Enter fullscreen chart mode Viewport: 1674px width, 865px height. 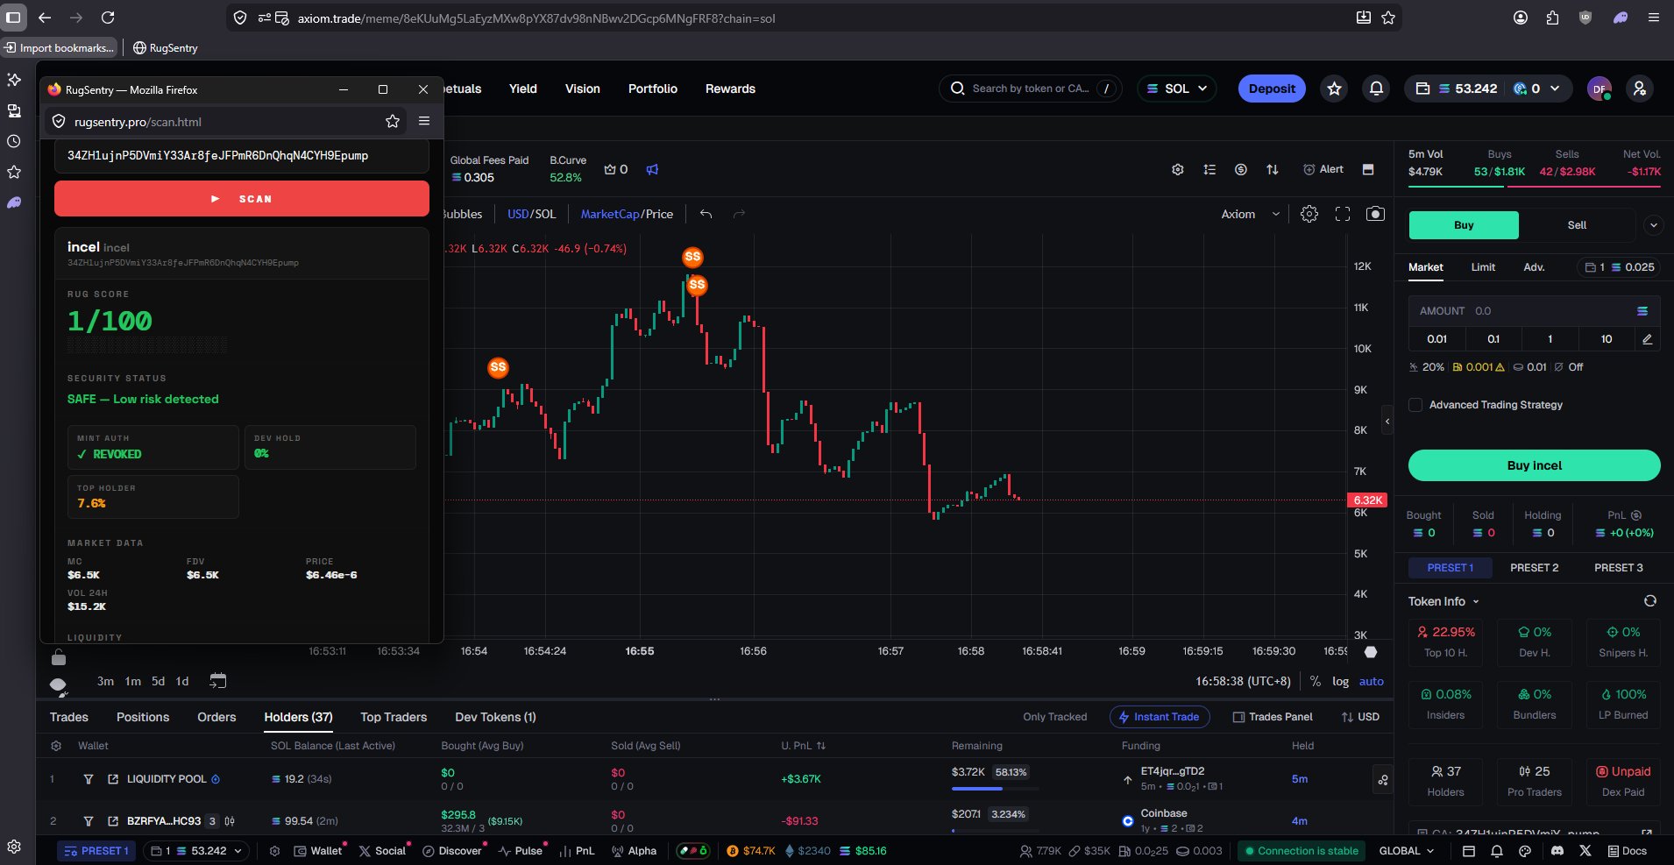(1343, 214)
